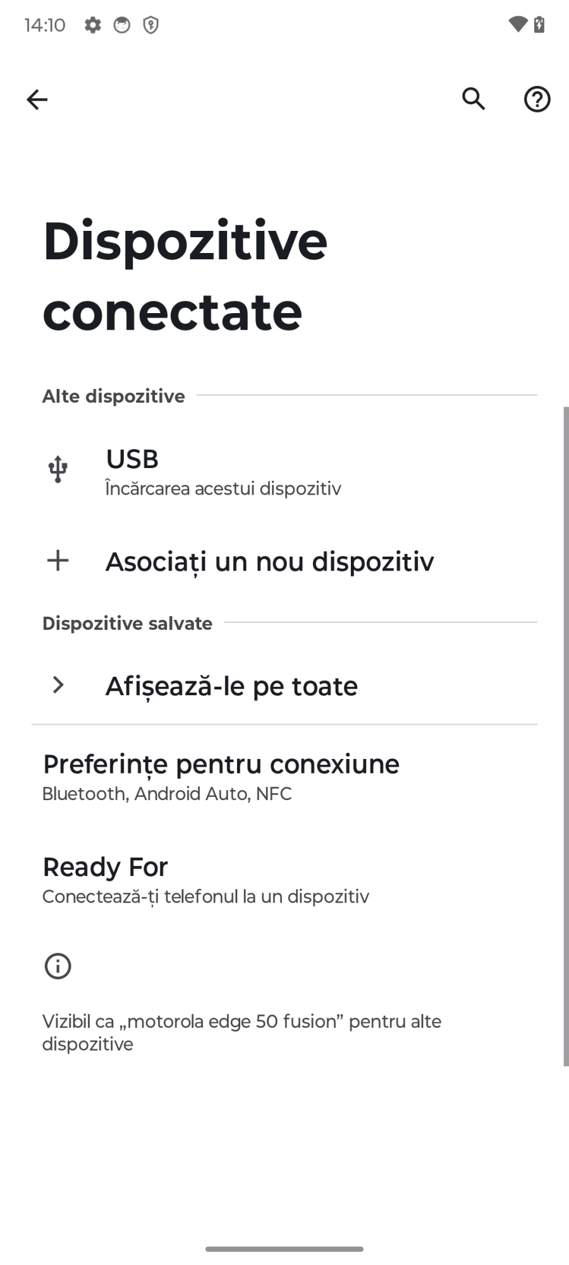Tap the round face status bar icon
The height and width of the screenshot is (1265, 569).
121,25
